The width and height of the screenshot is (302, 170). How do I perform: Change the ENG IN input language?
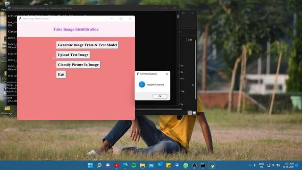coord(261,165)
